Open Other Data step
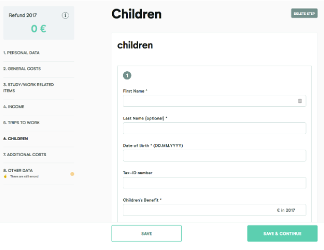The width and height of the screenshot is (324, 250). point(18,170)
